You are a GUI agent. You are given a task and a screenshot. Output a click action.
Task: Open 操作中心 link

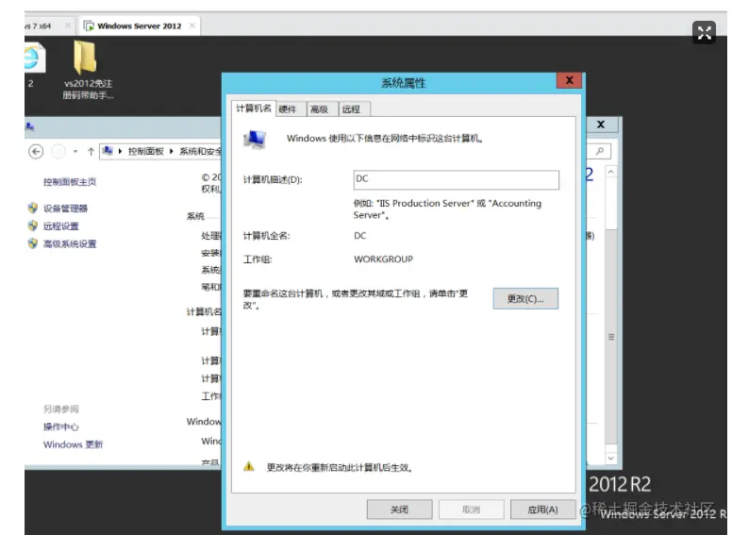click(x=61, y=426)
